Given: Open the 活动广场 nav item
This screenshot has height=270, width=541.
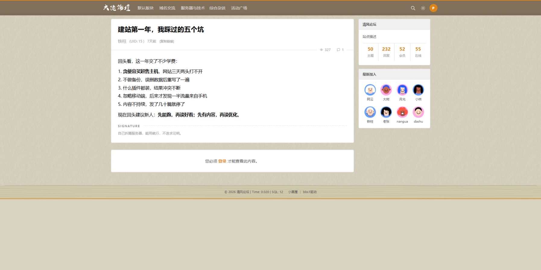Looking at the screenshot, I should (x=239, y=8).
